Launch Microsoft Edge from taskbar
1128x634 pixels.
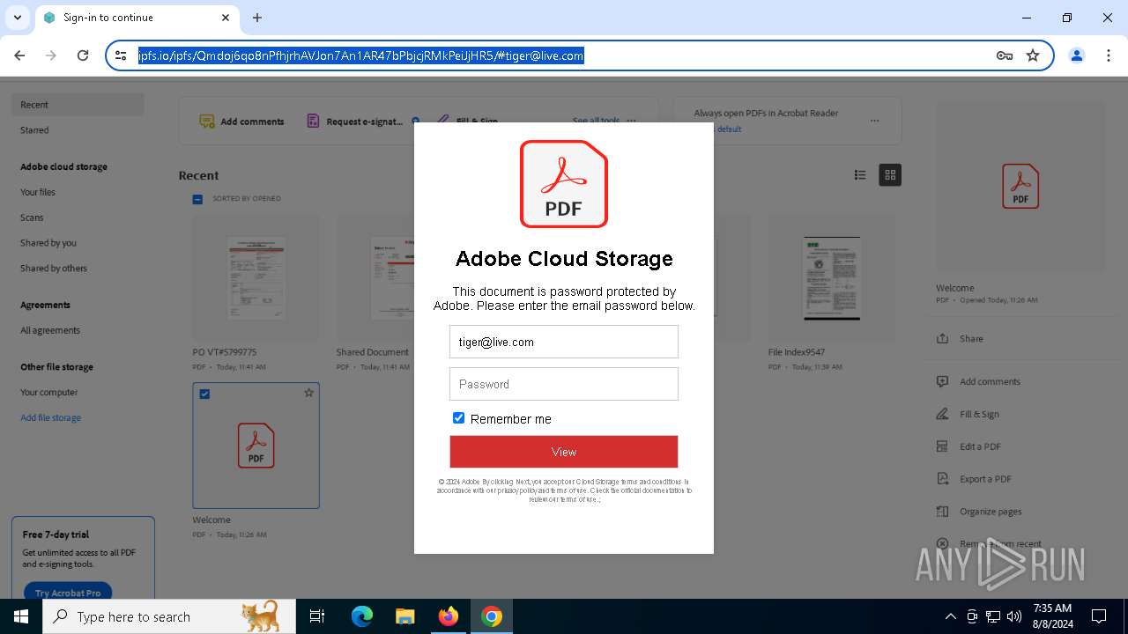point(362,616)
